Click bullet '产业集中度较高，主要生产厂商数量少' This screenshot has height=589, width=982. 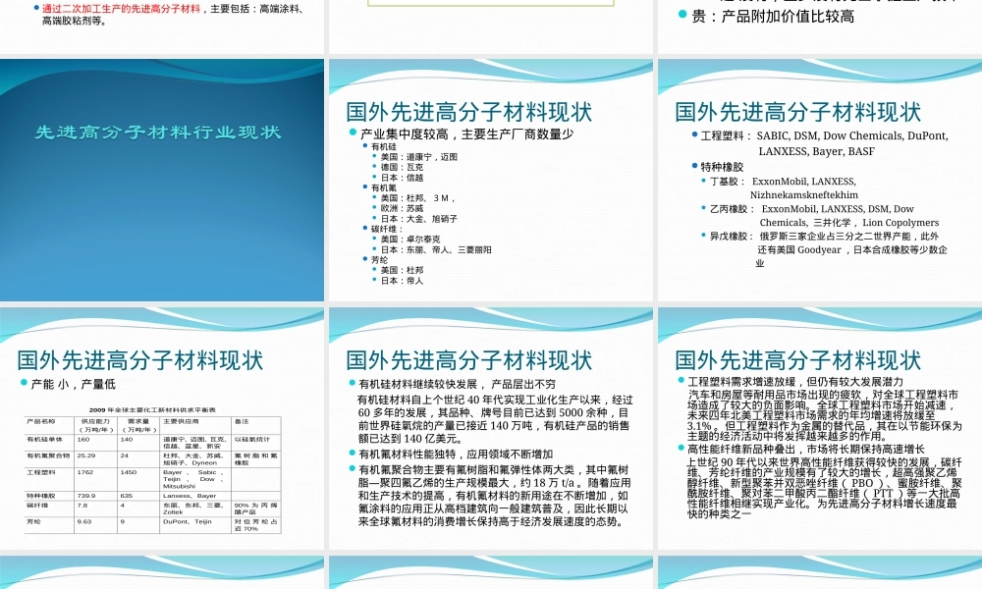(x=466, y=134)
